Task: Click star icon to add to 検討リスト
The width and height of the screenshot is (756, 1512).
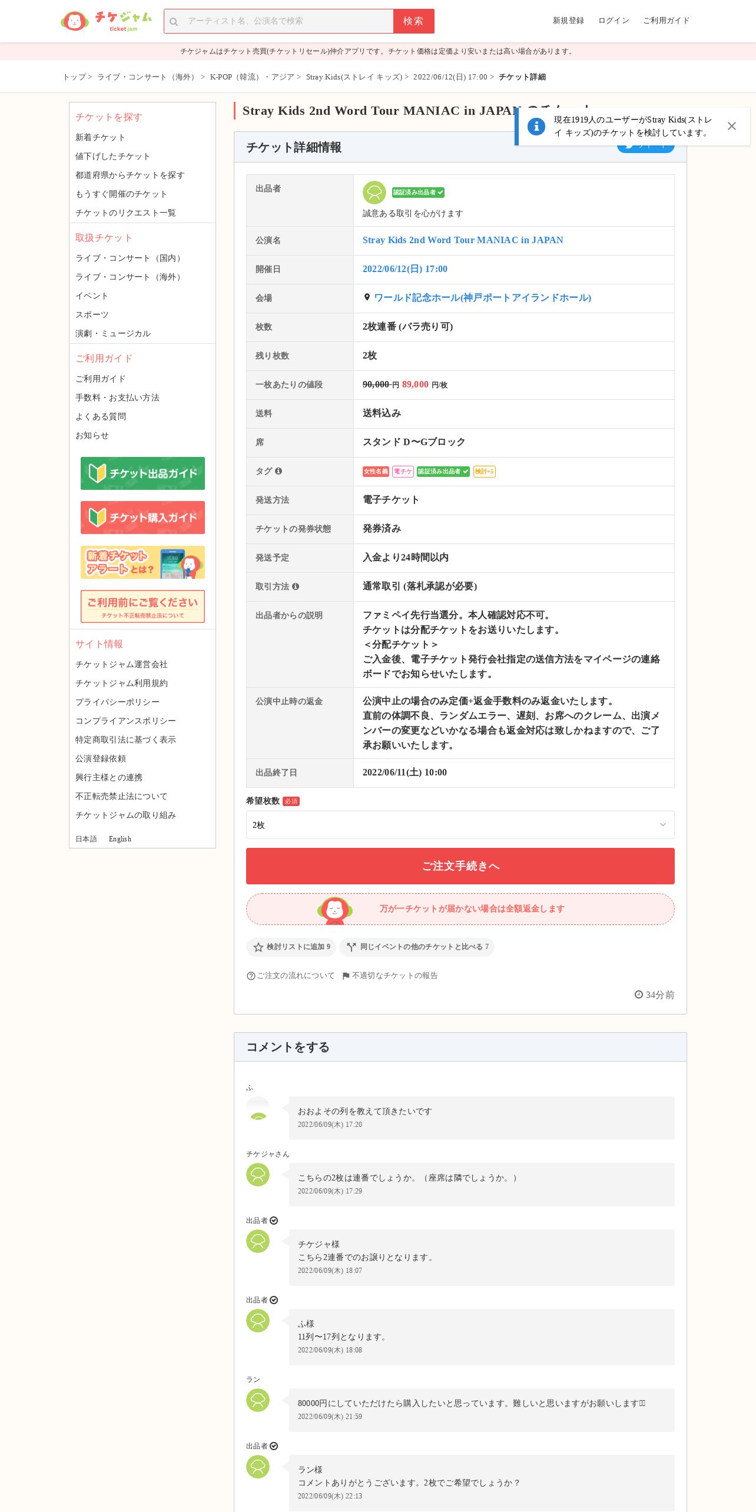Action: click(x=258, y=947)
